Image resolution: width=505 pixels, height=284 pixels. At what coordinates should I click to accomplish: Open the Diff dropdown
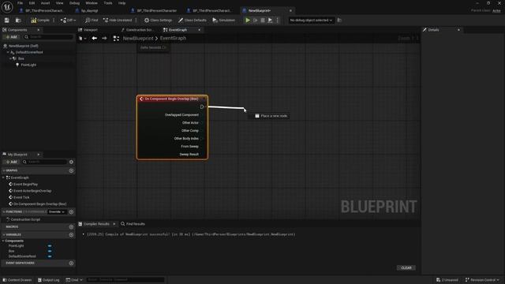pyautogui.click(x=68, y=21)
